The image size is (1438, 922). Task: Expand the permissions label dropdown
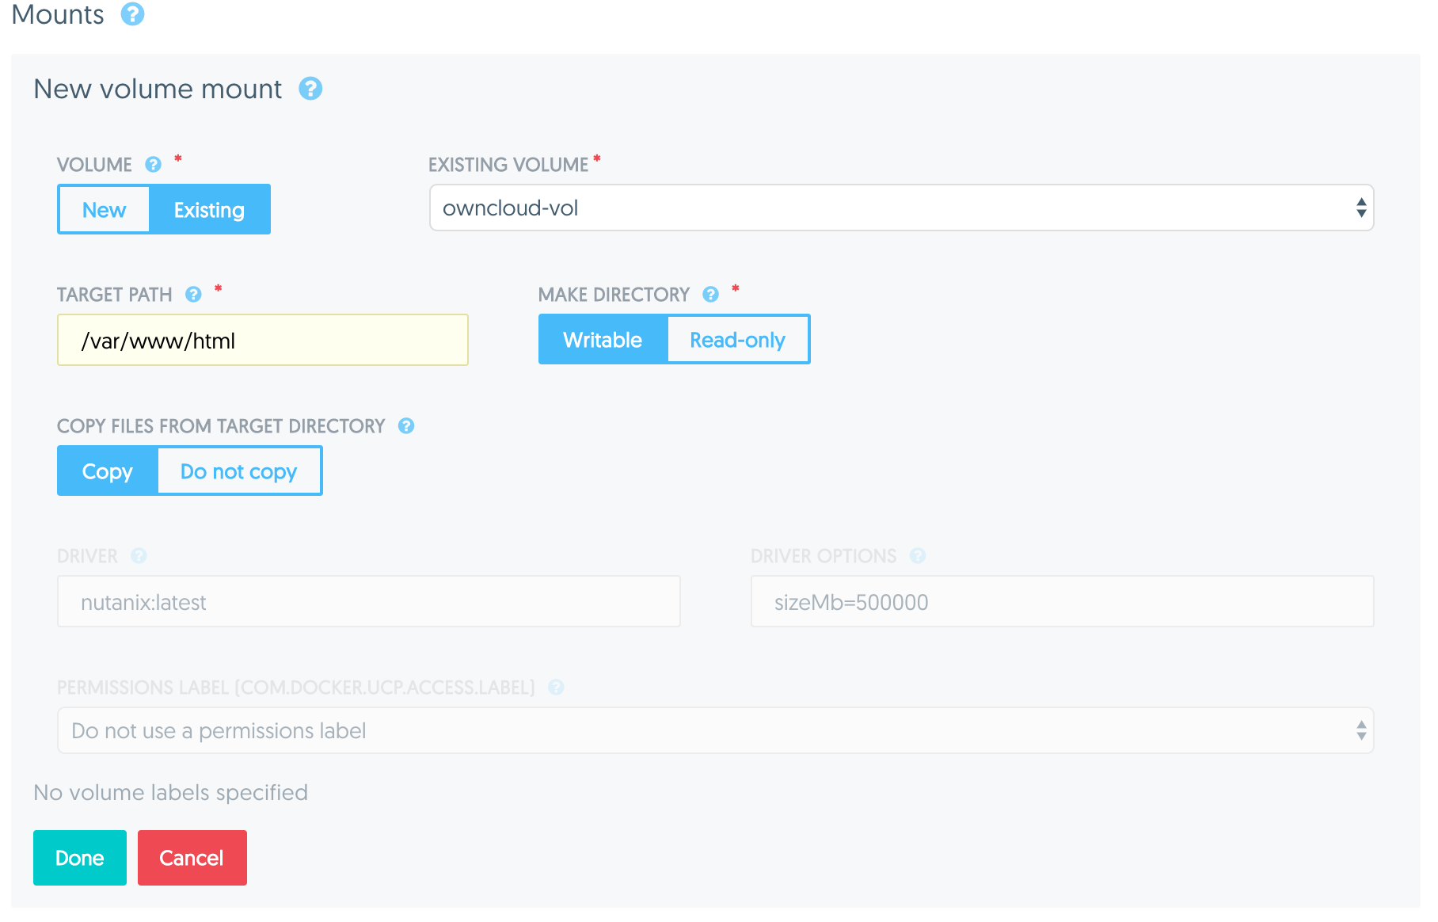tap(714, 730)
